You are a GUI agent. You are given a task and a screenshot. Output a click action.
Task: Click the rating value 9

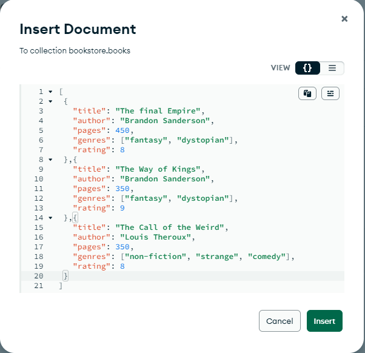122,208
